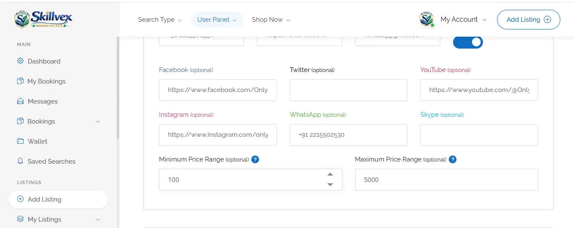Click Maximum Price Range help icon

[453, 159]
